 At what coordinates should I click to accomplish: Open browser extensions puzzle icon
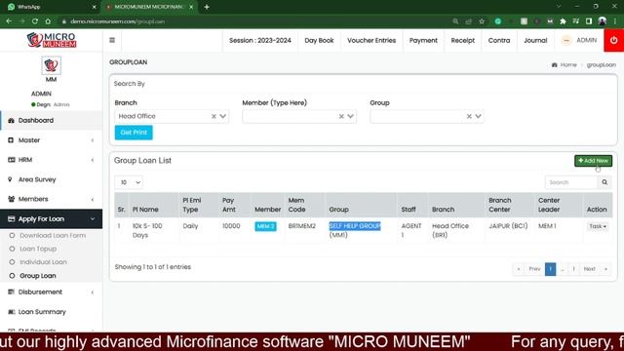[563, 21]
